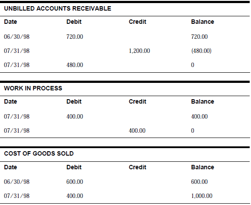Screen dimensions: 251x205
Task: Click the Date header in Unbilled Accounts Receivable
Action: [11, 22]
